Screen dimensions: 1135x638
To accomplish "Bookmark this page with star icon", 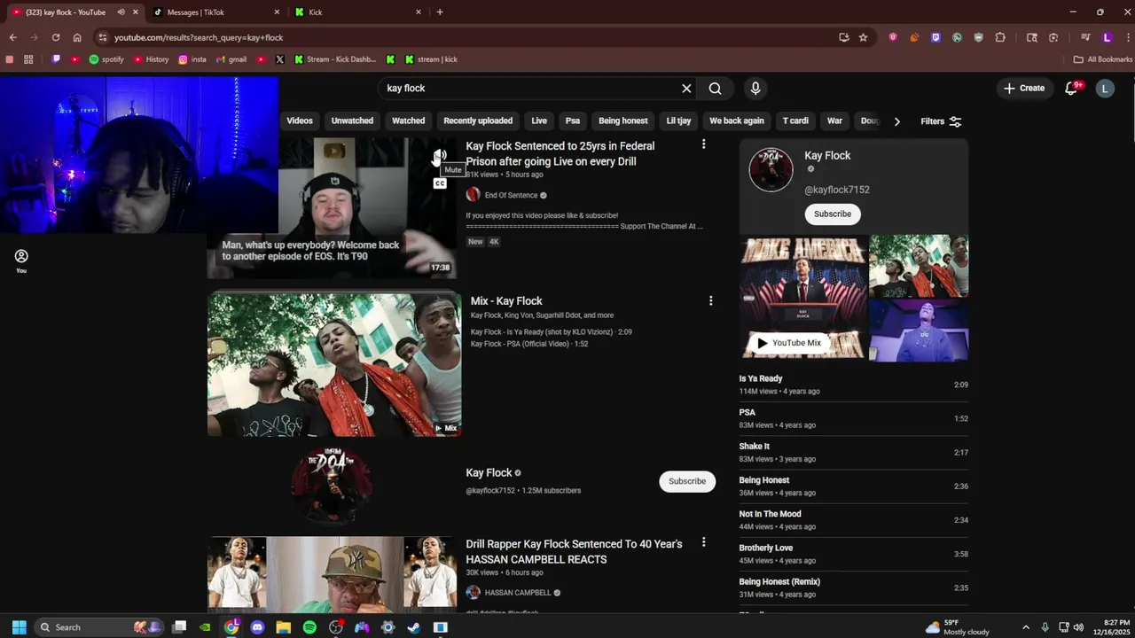I will pyautogui.click(x=863, y=37).
